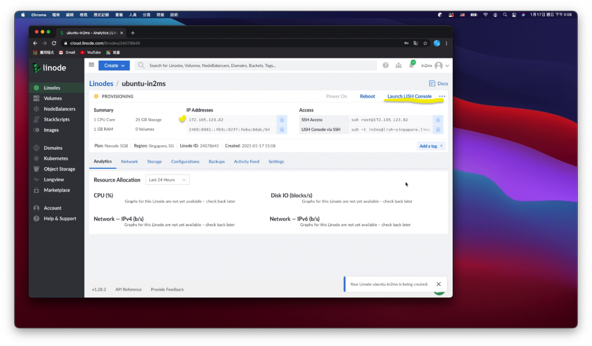The image size is (592, 346).
Task: Open Wi-Fi menu in menu bar
Action: pyautogui.click(x=486, y=15)
